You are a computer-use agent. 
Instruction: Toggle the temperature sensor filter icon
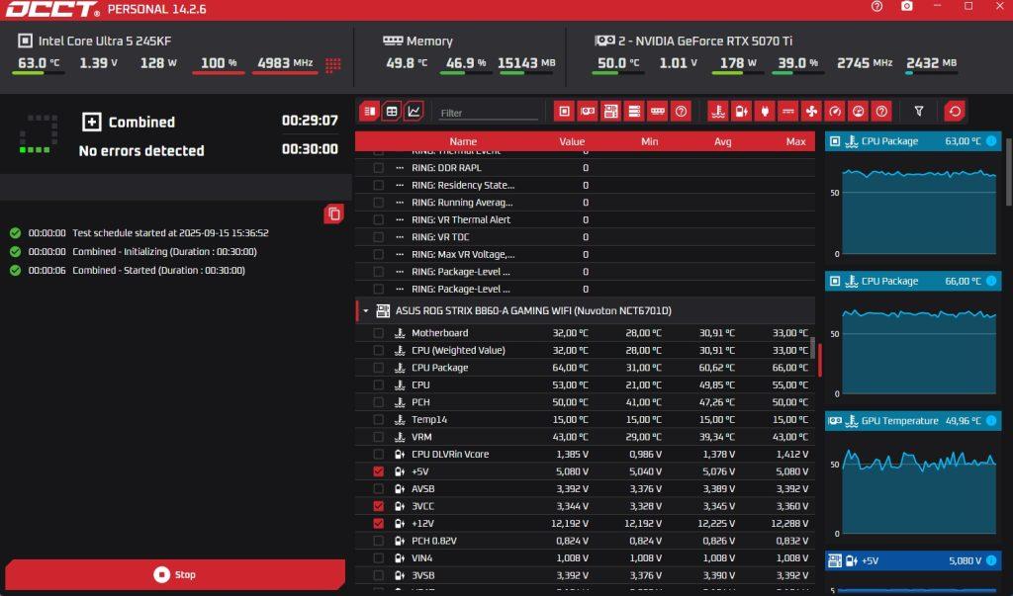tap(718, 112)
